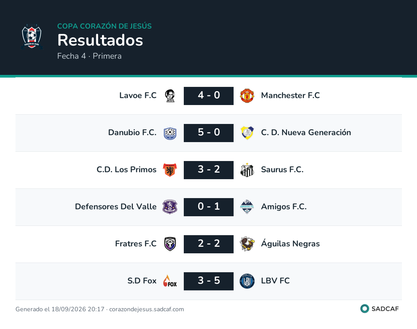Select the Danubio F.C. blue badge
Viewport: 417px width, 329px height.
click(170, 133)
